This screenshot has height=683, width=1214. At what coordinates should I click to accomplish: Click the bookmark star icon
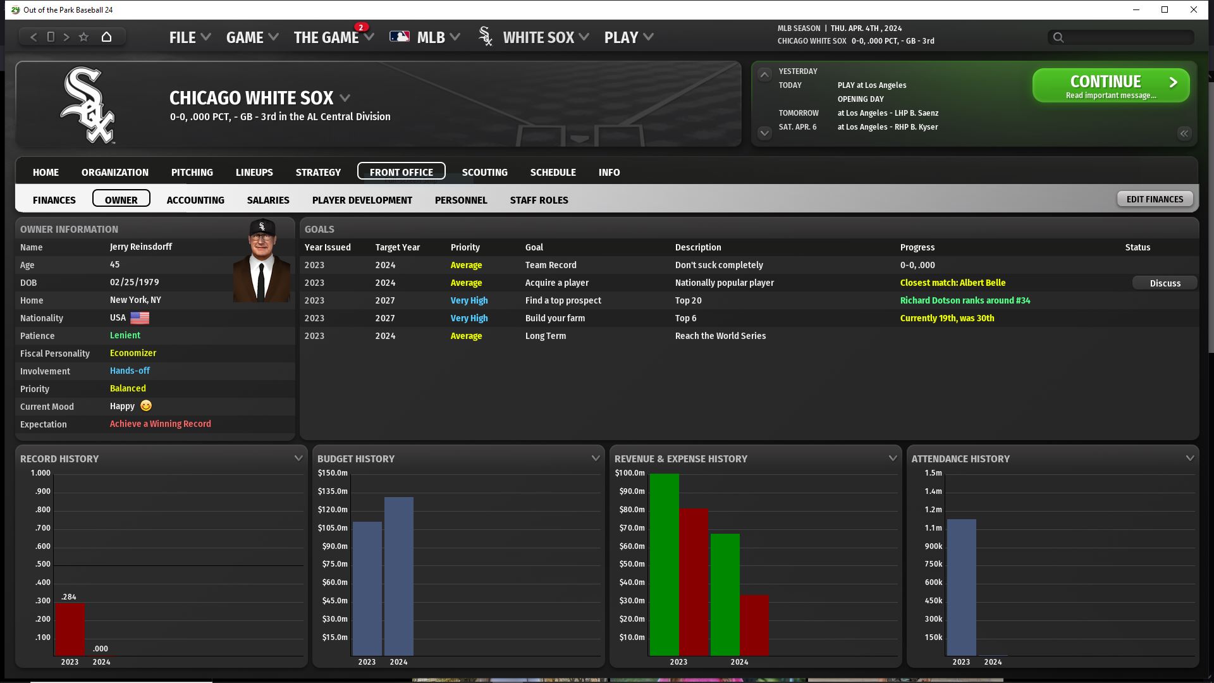coord(83,37)
